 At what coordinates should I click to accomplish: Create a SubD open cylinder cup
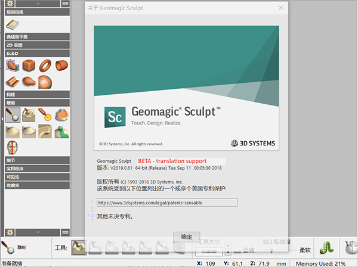click(61, 66)
